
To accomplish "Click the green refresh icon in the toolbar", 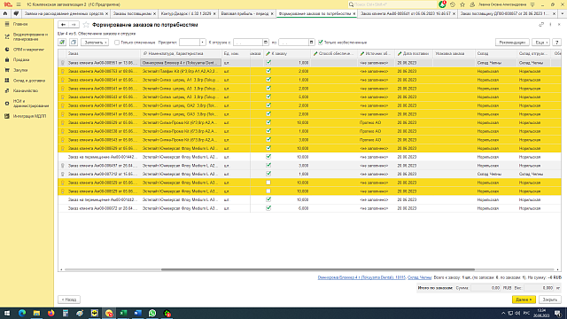I will click(63, 43).
